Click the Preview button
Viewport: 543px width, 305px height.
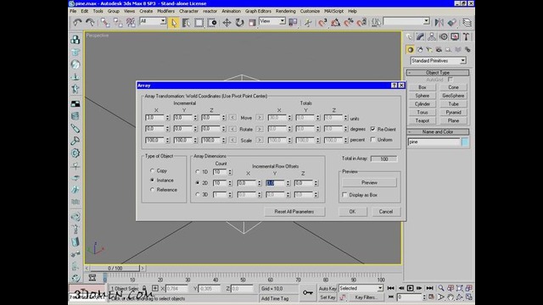369,183
